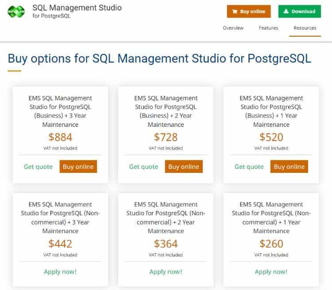Apply now for Non-commercial 2 Year plan
Viewport: 332px width, 290px height.
[166, 271]
